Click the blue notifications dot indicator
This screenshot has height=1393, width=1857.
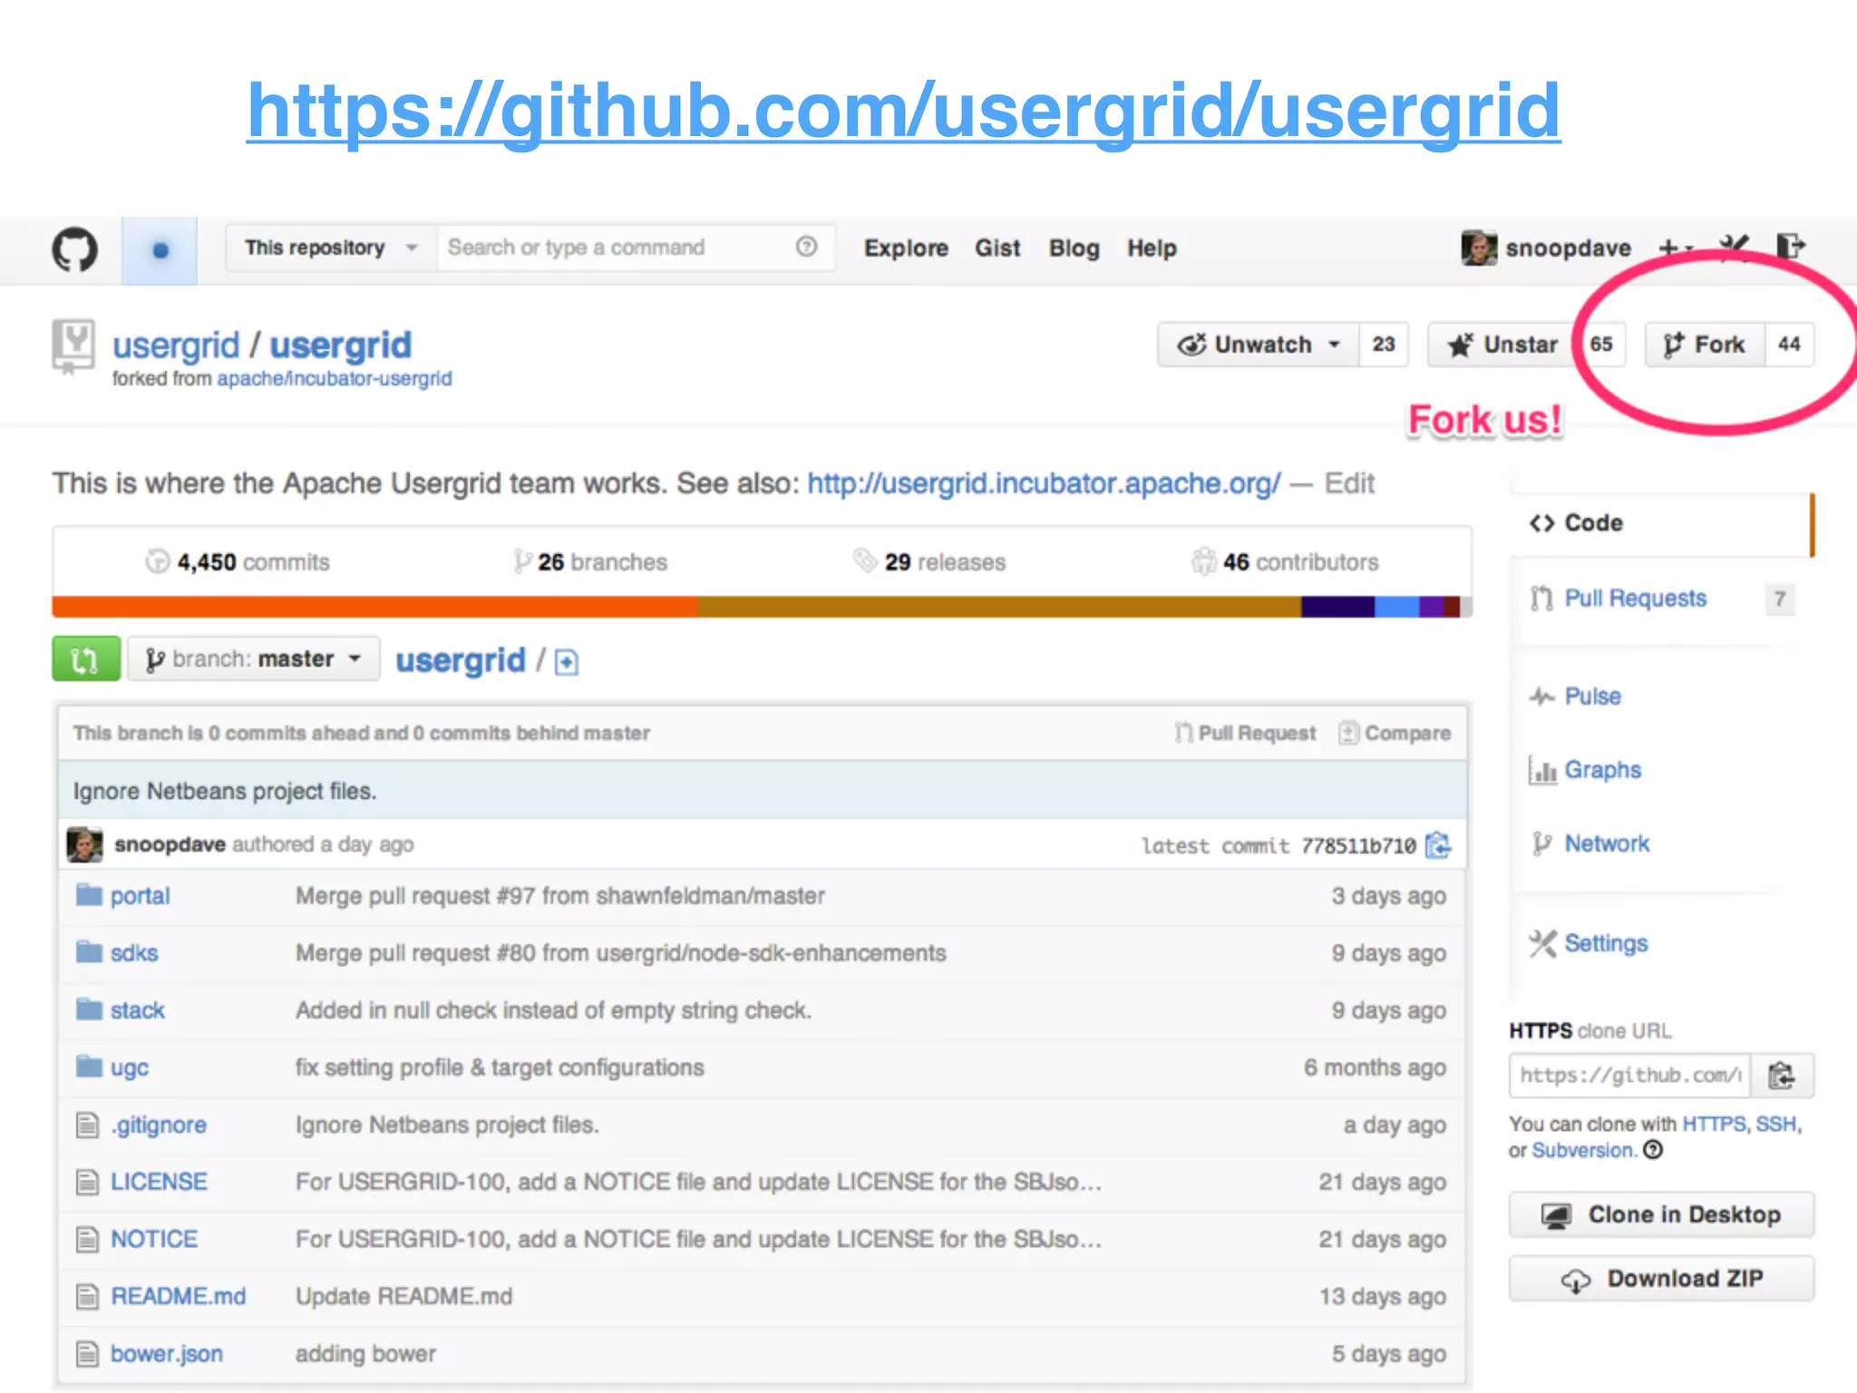coord(160,250)
